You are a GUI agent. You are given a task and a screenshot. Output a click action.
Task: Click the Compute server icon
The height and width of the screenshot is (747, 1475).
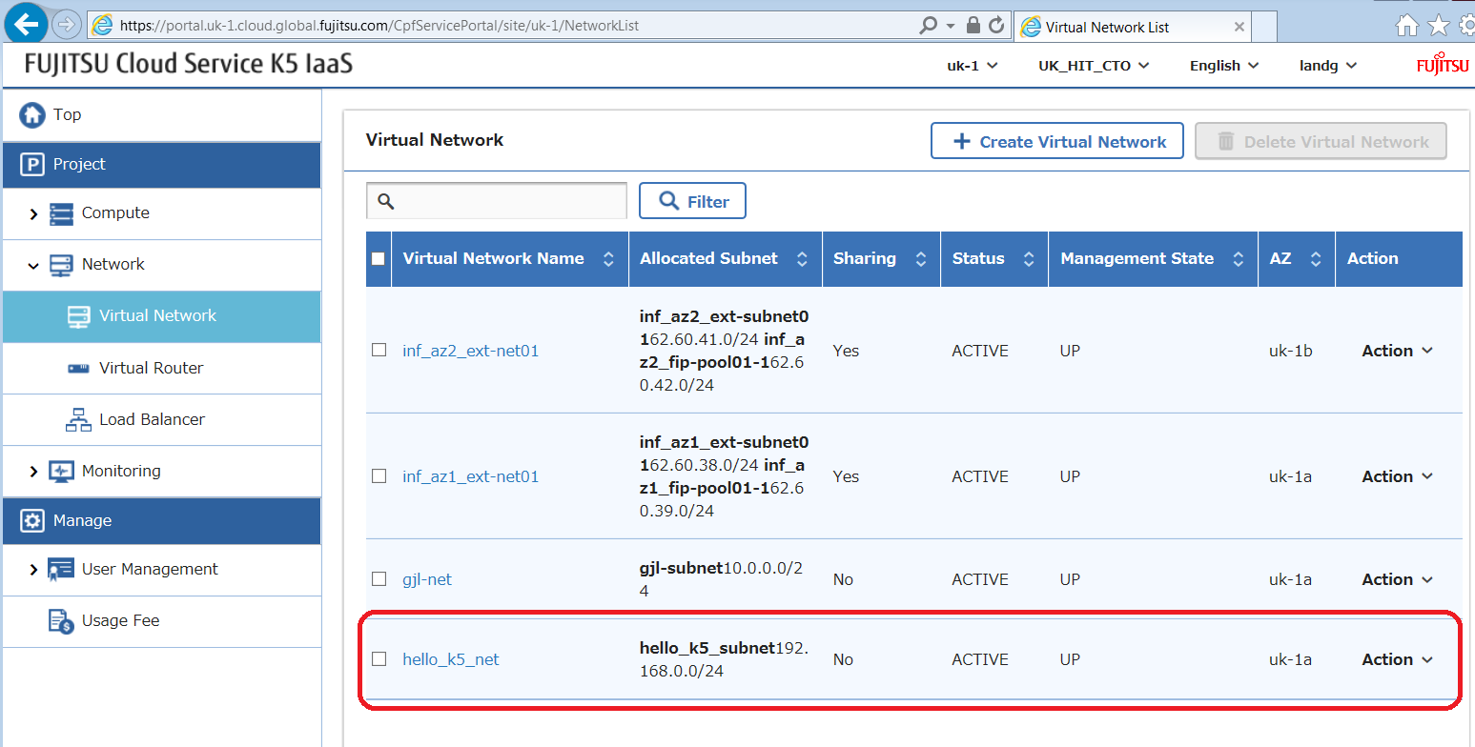tap(61, 213)
